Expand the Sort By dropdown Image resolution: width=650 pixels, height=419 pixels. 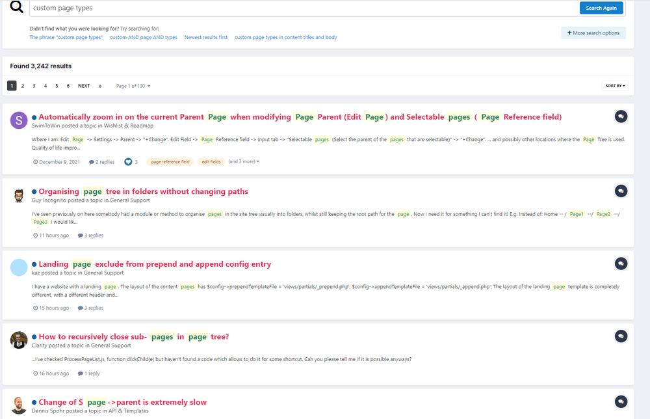click(615, 86)
